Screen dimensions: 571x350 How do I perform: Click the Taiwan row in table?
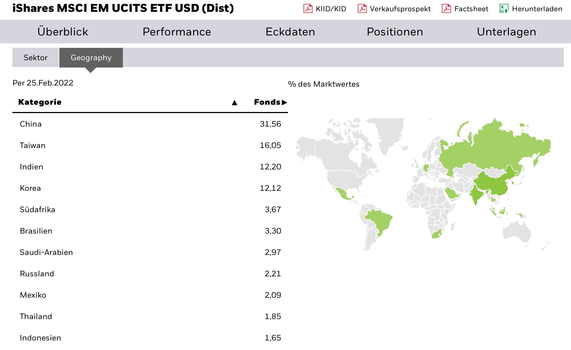(x=33, y=145)
